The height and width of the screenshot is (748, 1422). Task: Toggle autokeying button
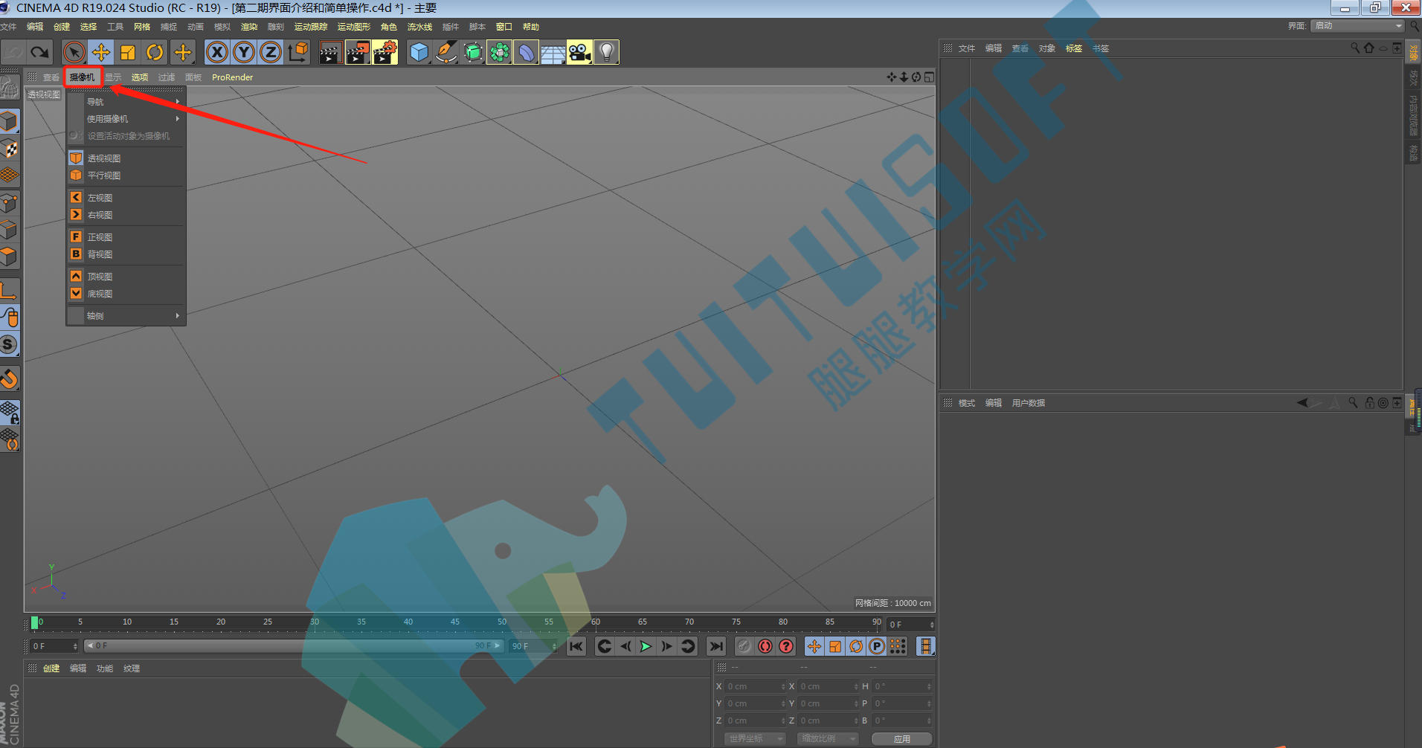click(x=765, y=646)
